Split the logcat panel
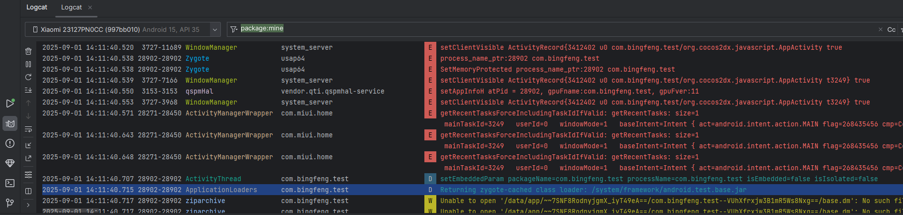Viewport: 903px width, 215px height. pos(28,191)
